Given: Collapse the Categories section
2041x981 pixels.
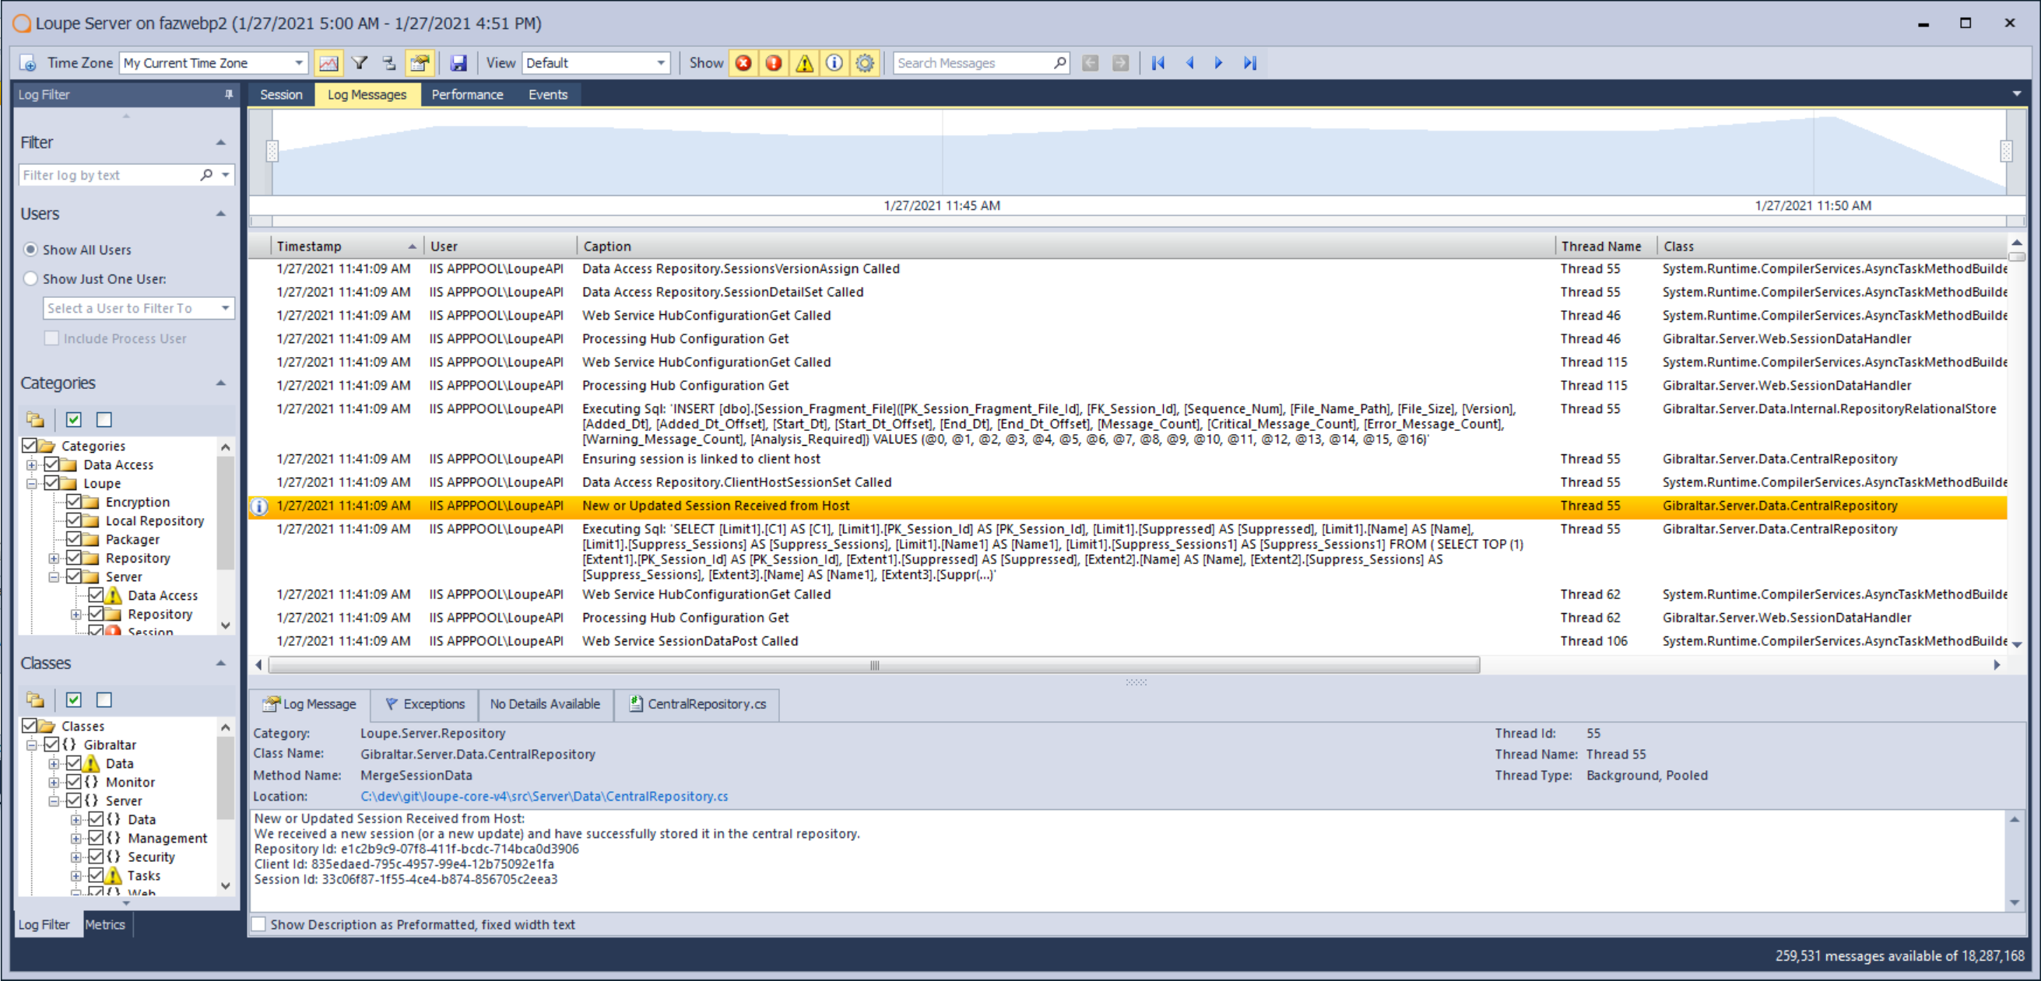Looking at the screenshot, I should point(221,384).
